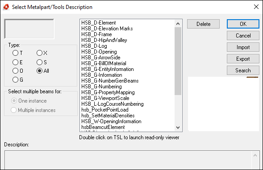The height and width of the screenshot is (170, 263).
Task: Click inside the Description text area
Action: point(128,160)
